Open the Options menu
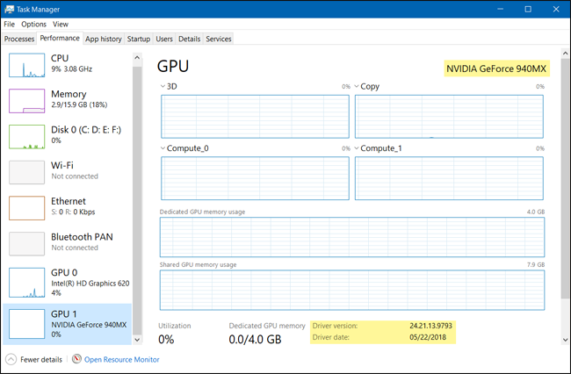The height and width of the screenshot is (374, 571). pyautogui.click(x=34, y=24)
